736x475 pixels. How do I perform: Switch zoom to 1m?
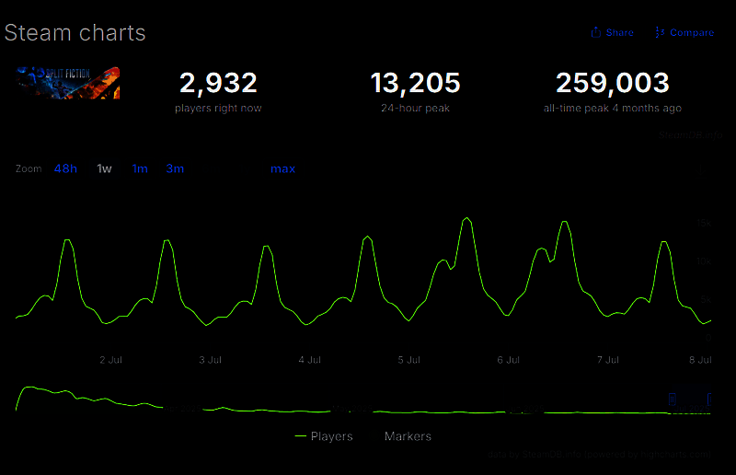point(140,168)
